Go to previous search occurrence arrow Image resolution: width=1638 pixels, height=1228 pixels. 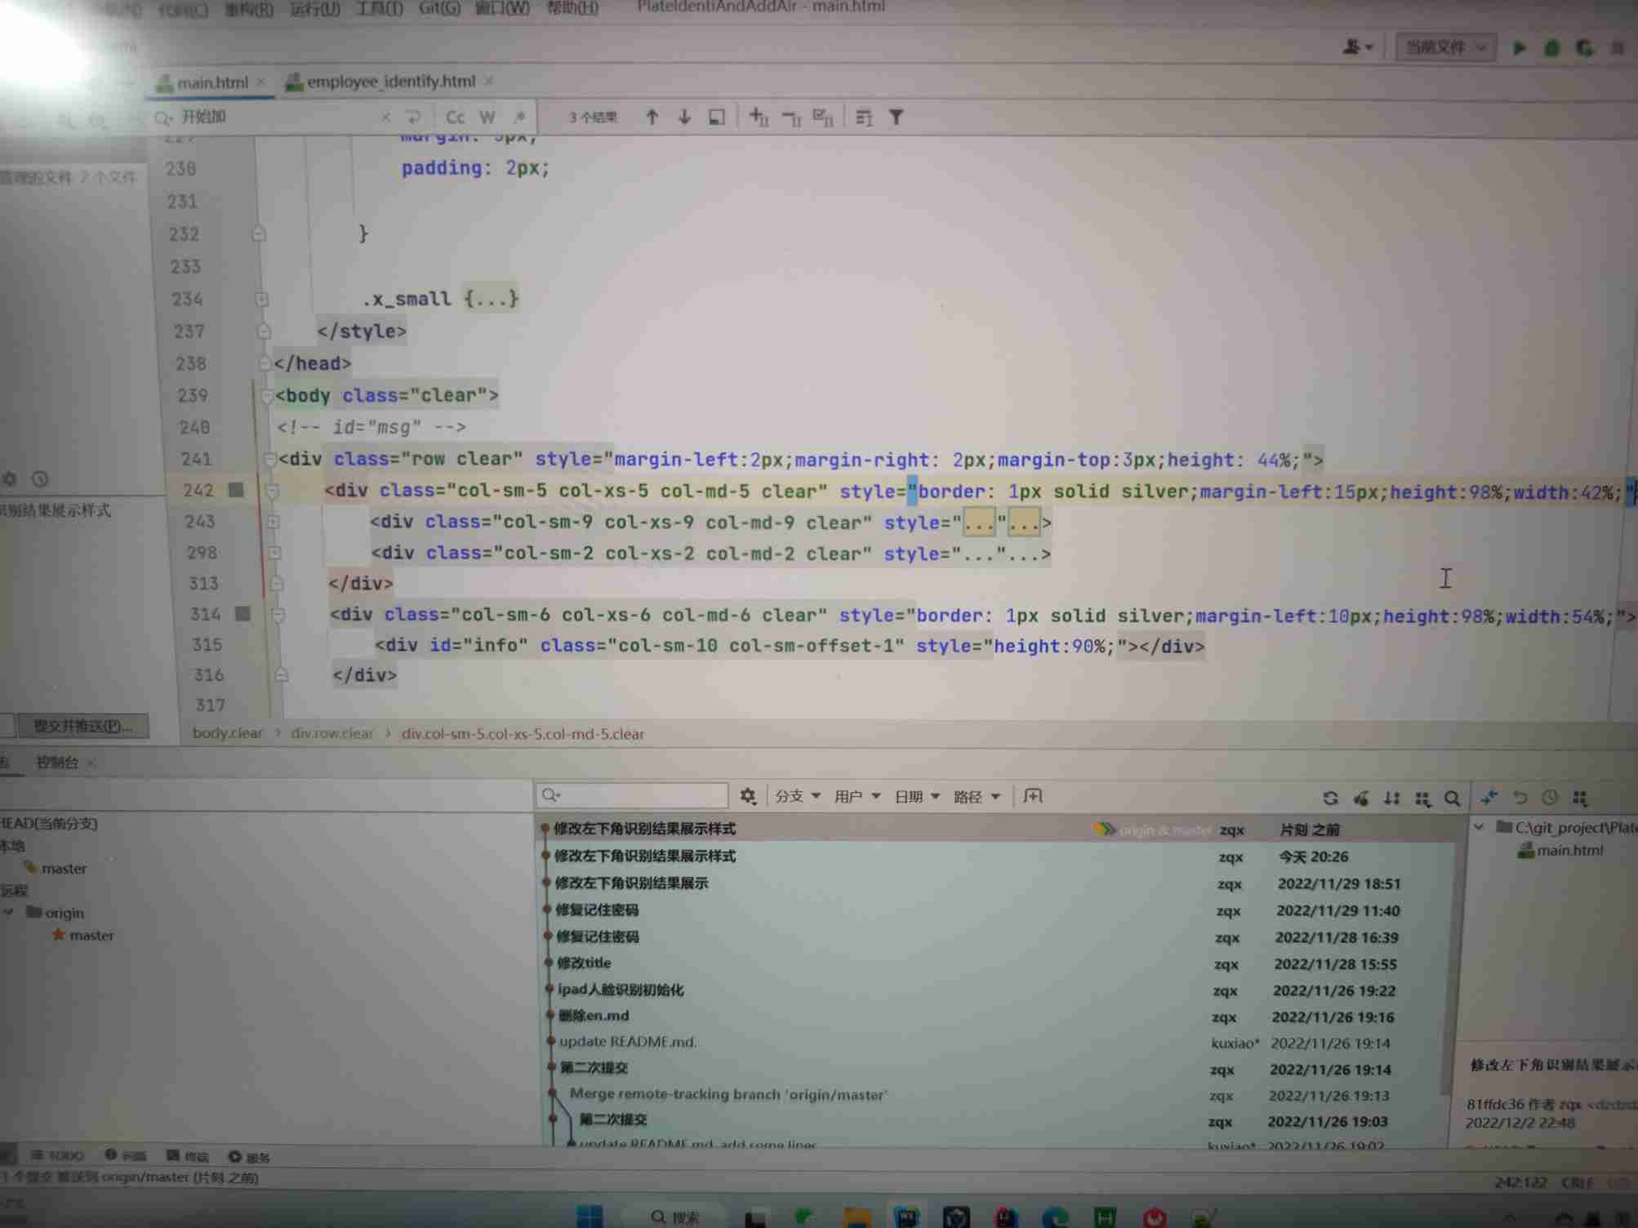pos(652,117)
